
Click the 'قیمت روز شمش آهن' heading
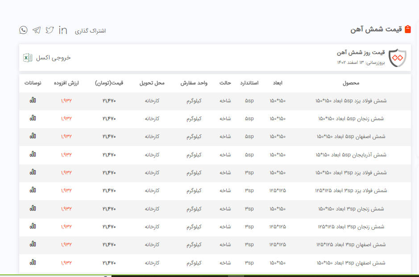click(x=361, y=53)
